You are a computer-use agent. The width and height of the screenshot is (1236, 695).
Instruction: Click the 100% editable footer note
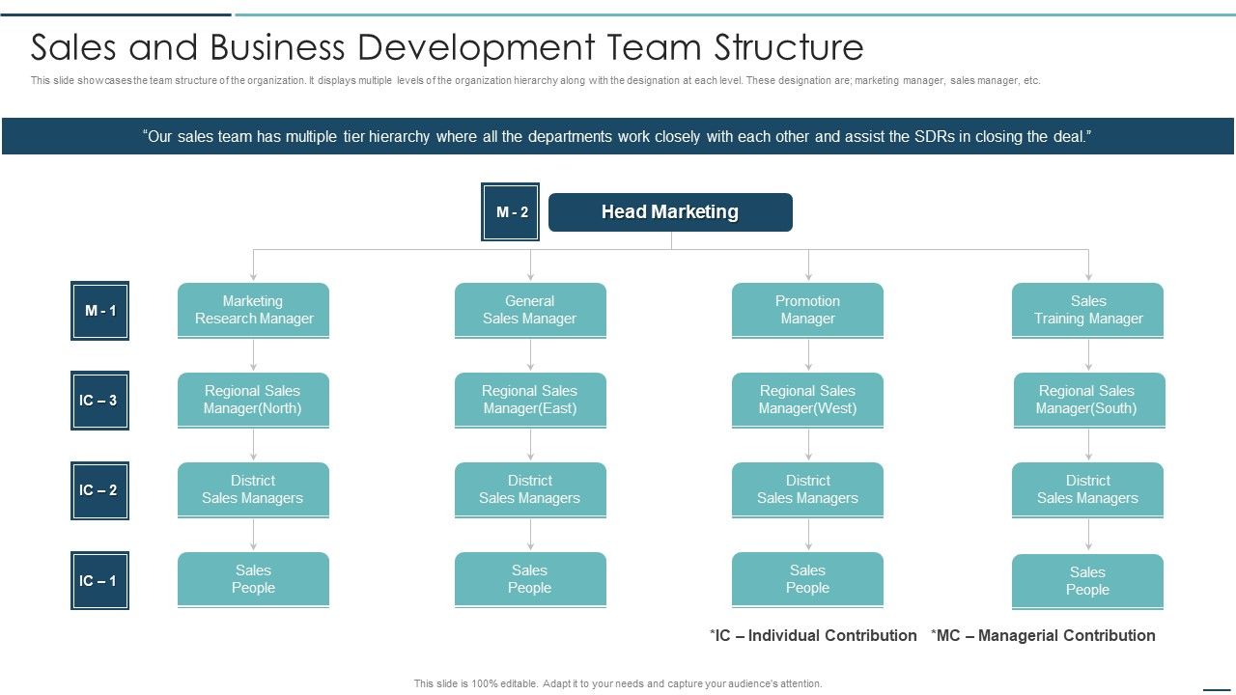(x=618, y=683)
